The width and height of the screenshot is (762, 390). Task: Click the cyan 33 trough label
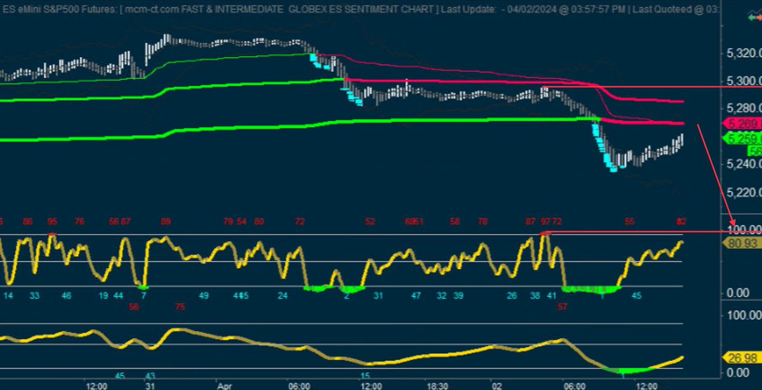(x=34, y=296)
